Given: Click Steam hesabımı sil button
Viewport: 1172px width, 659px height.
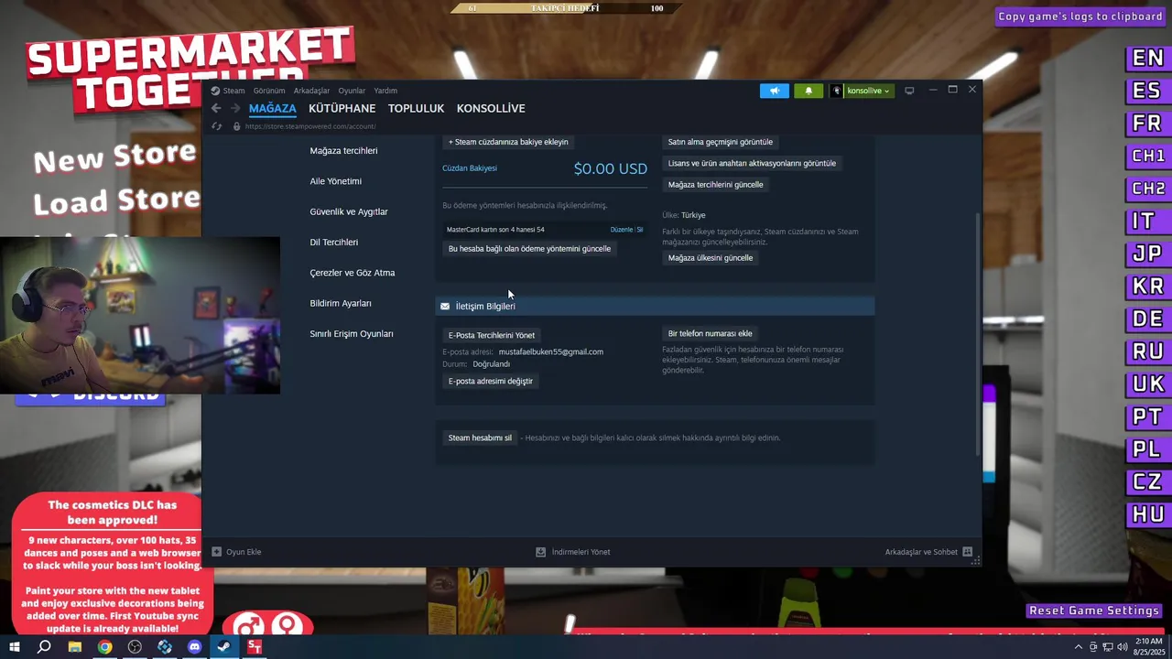Looking at the screenshot, I should click(x=480, y=438).
